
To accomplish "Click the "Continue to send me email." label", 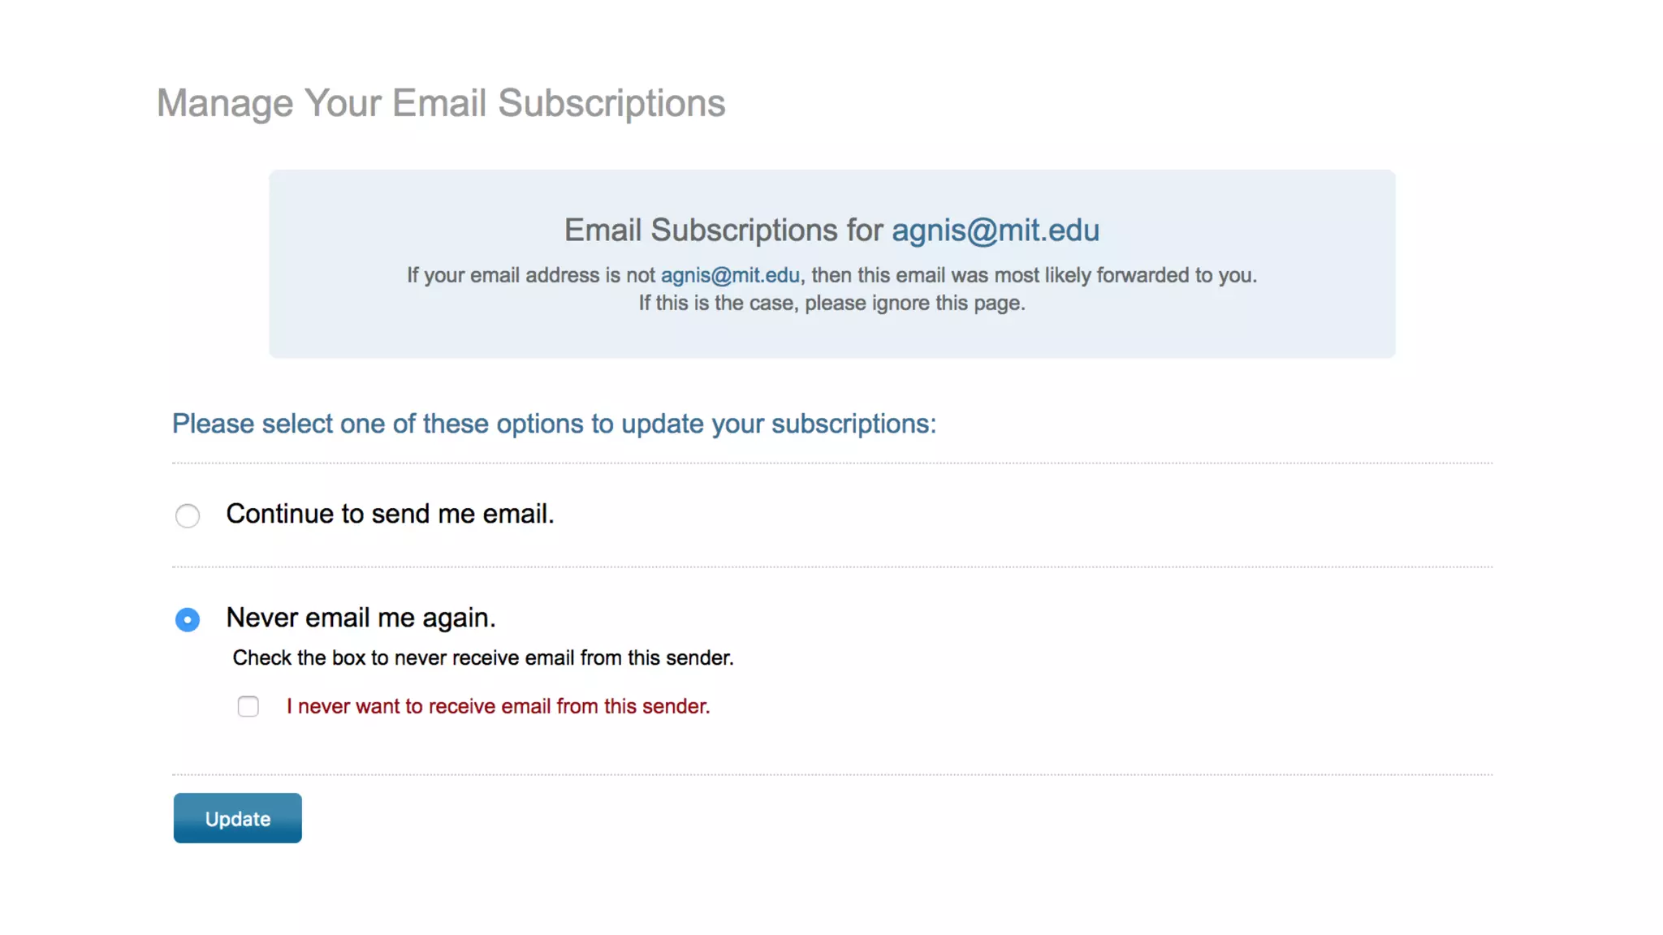I will 390,515.
